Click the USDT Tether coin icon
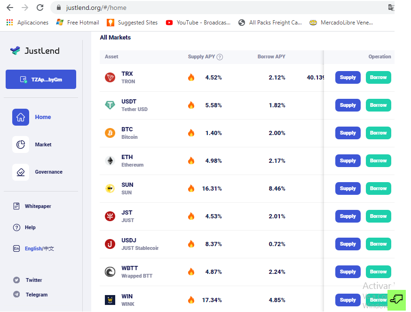411x312 pixels. point(110,105)
